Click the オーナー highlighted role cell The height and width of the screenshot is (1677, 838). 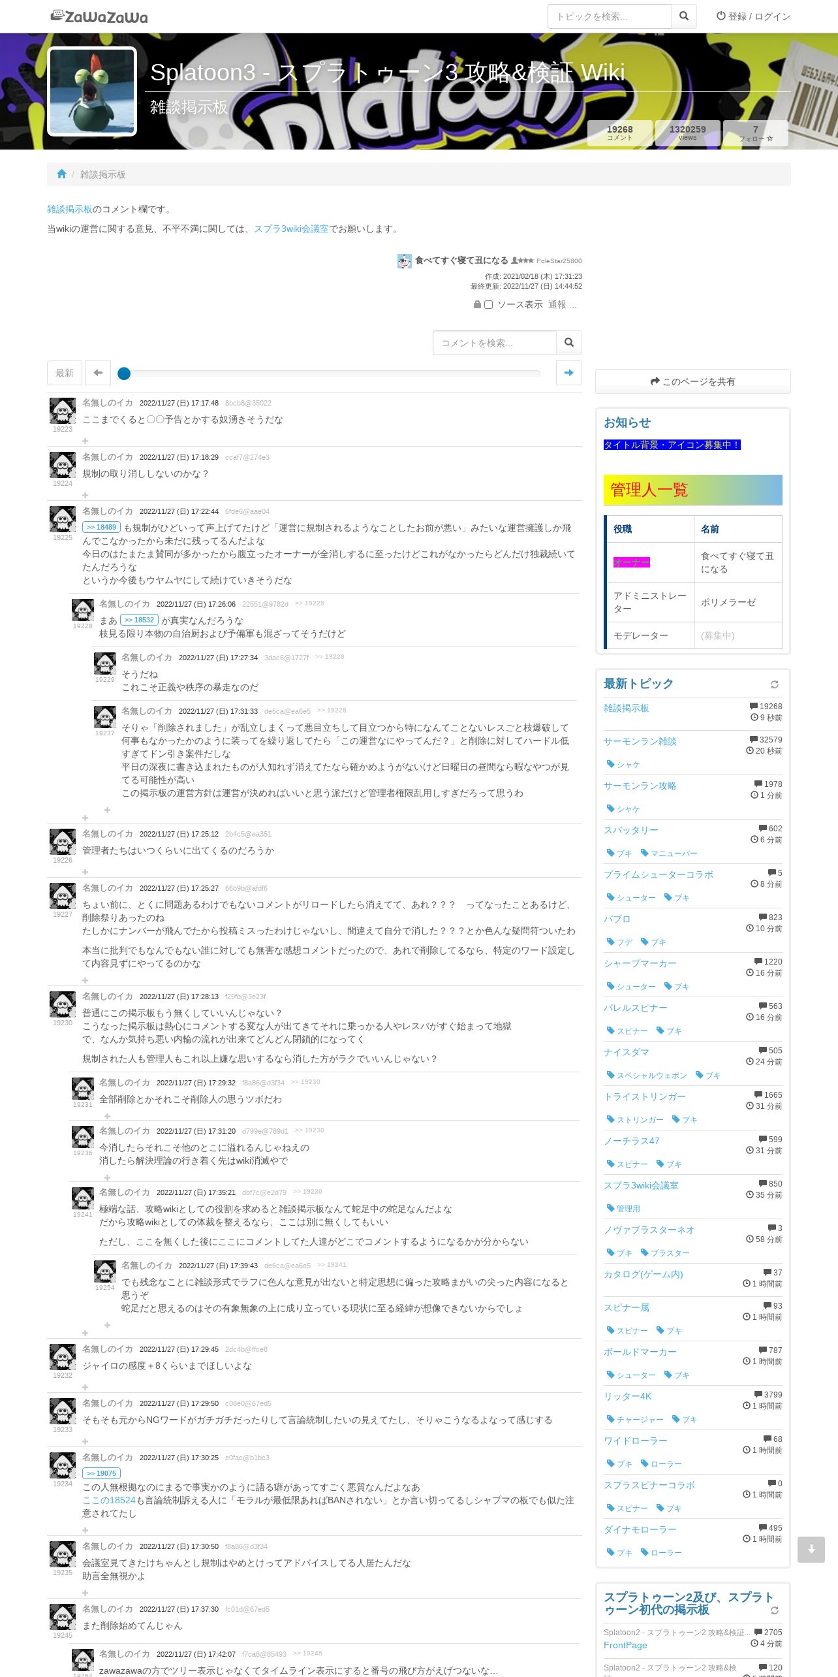tap(631, 562)
